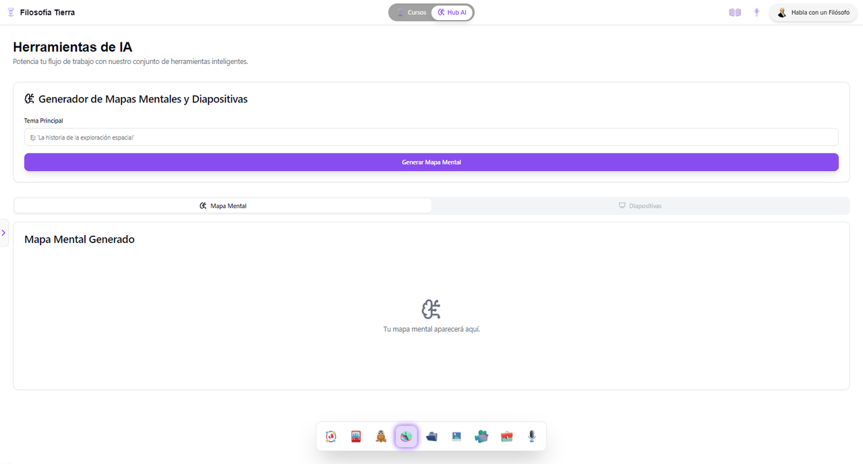863x464 pixels.
Task: Click the brain placeholder icon in map area
Action: click(x=431, y=309)
